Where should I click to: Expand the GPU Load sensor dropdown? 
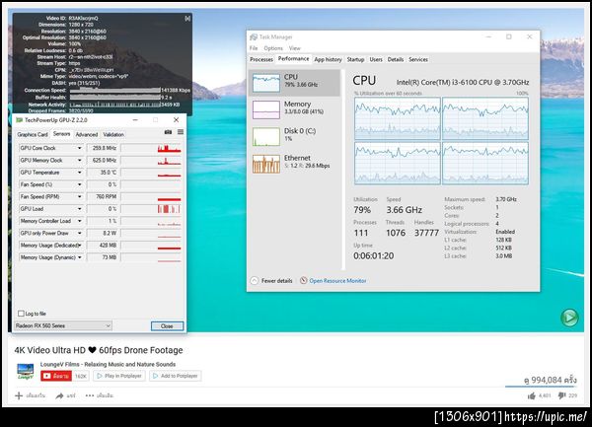79,209
